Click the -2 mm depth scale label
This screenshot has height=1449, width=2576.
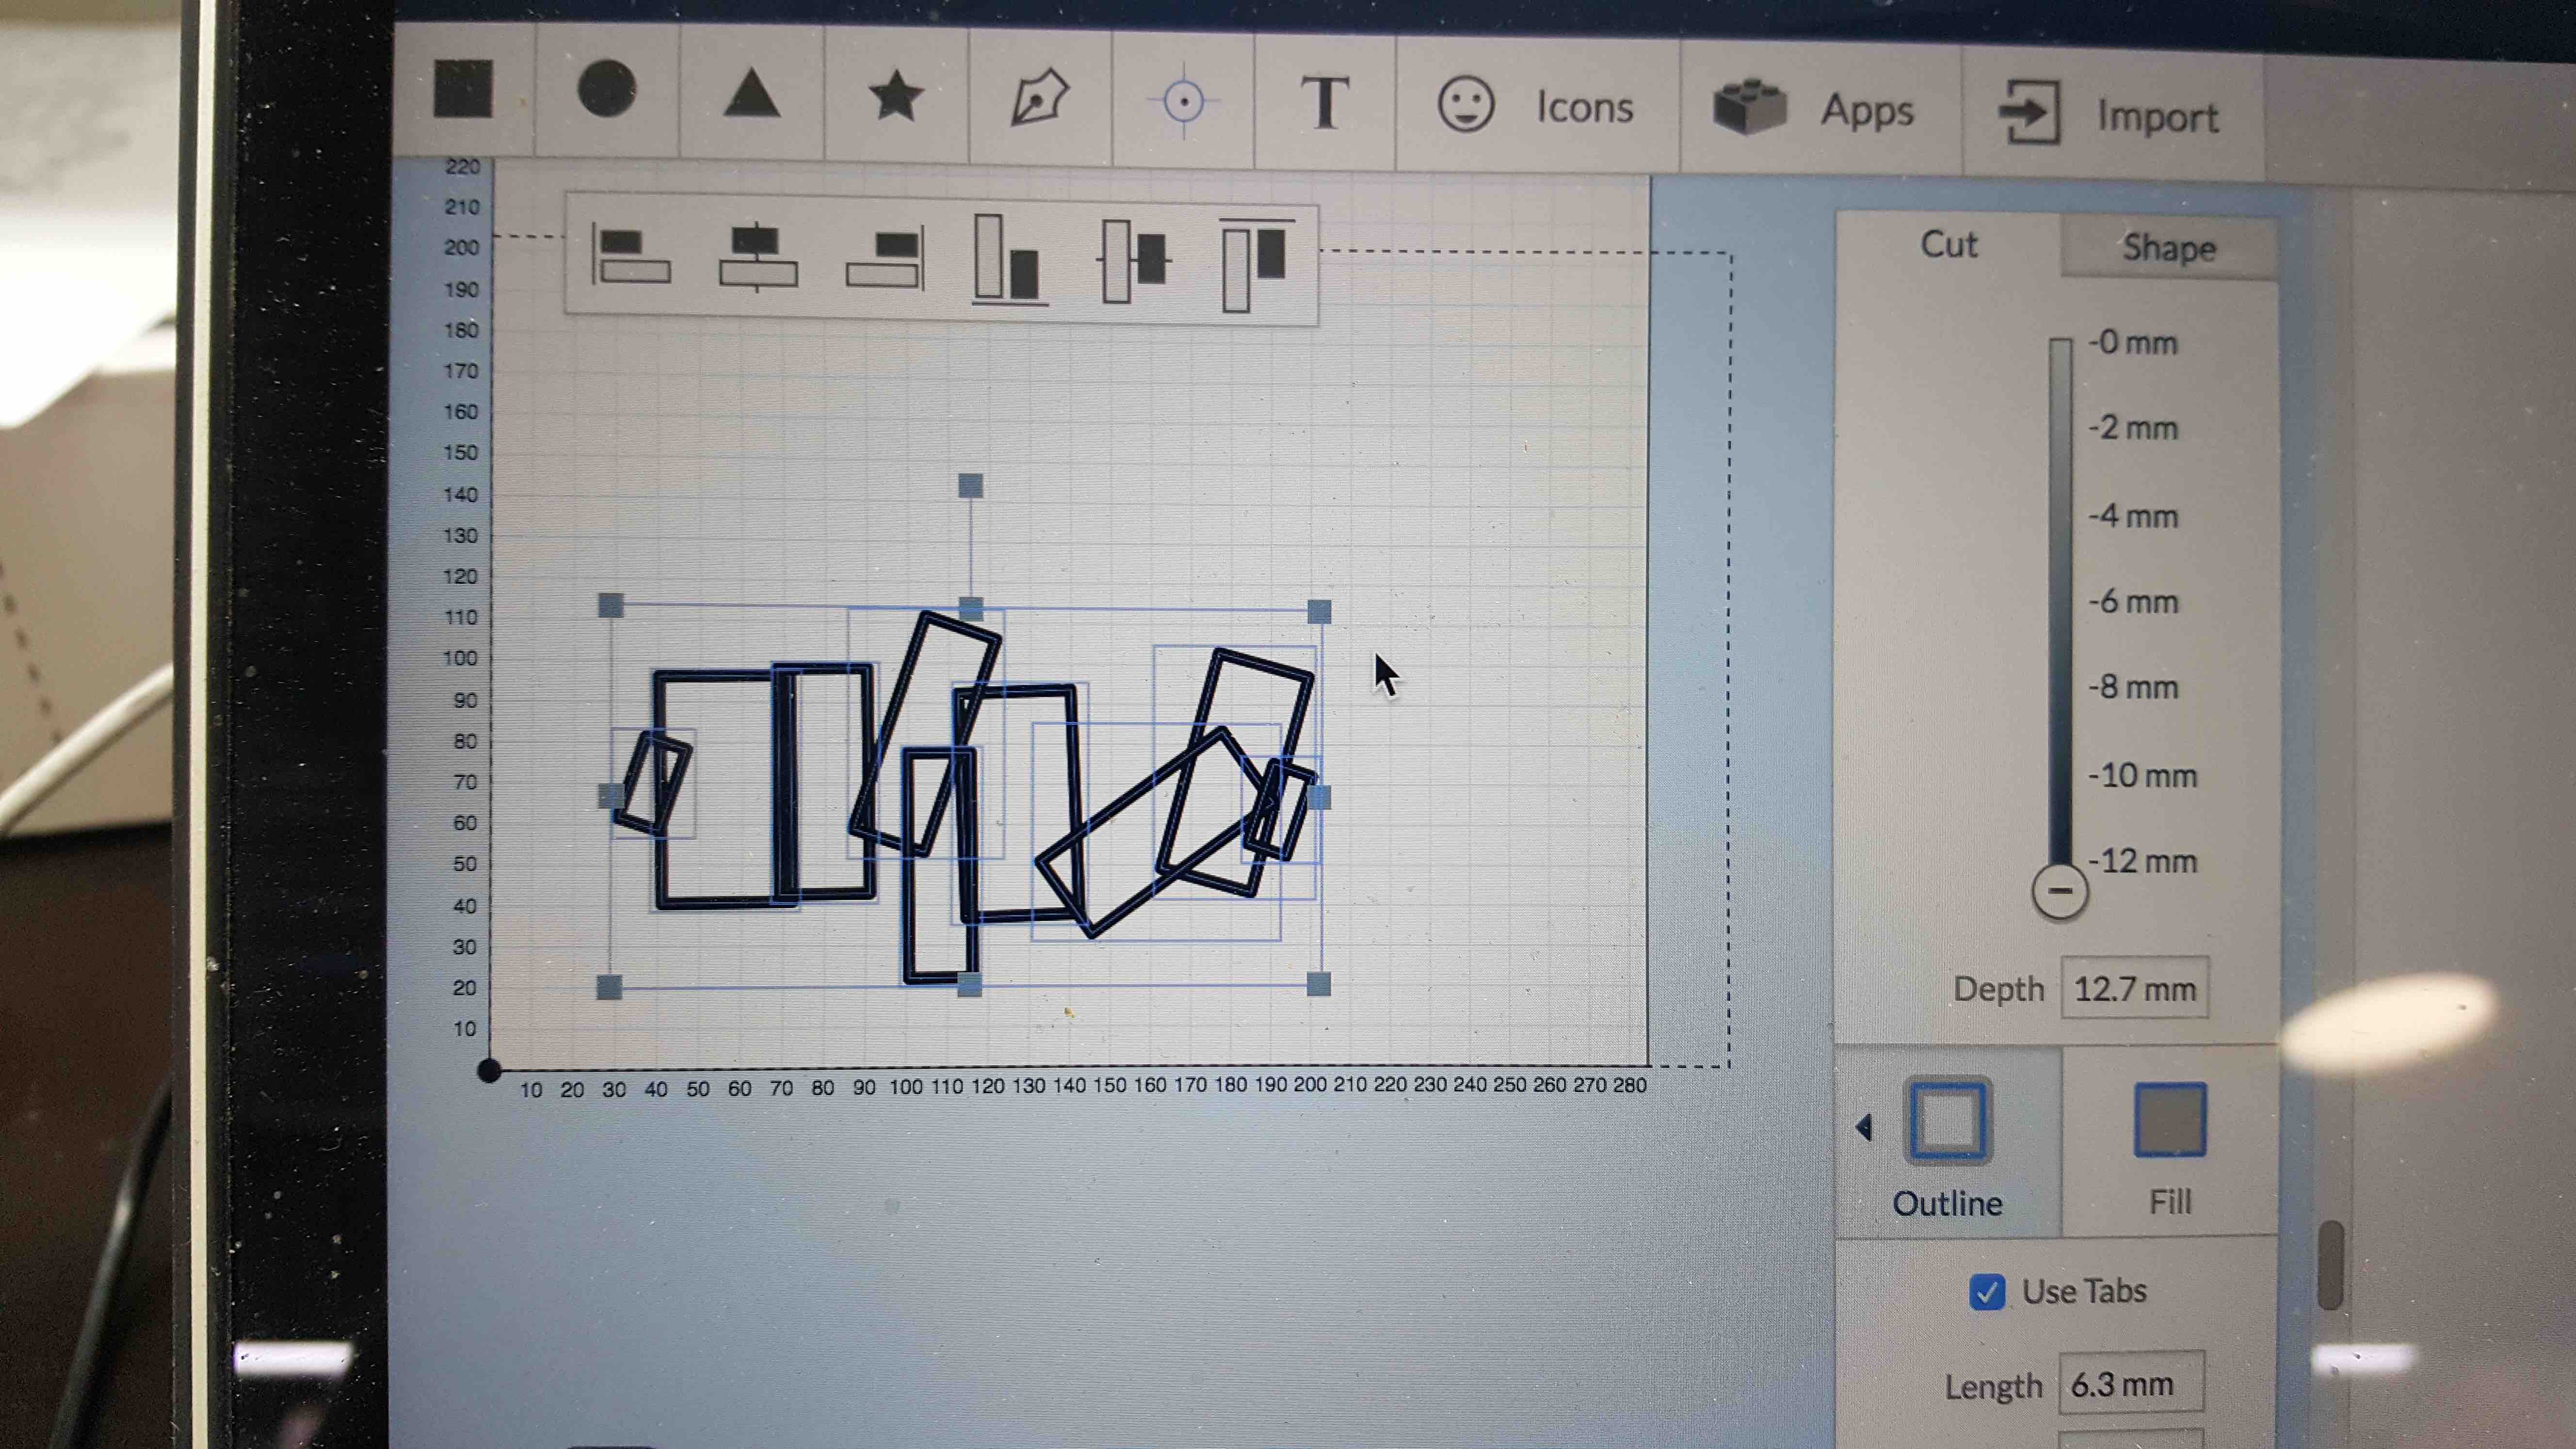[2132, 428]
